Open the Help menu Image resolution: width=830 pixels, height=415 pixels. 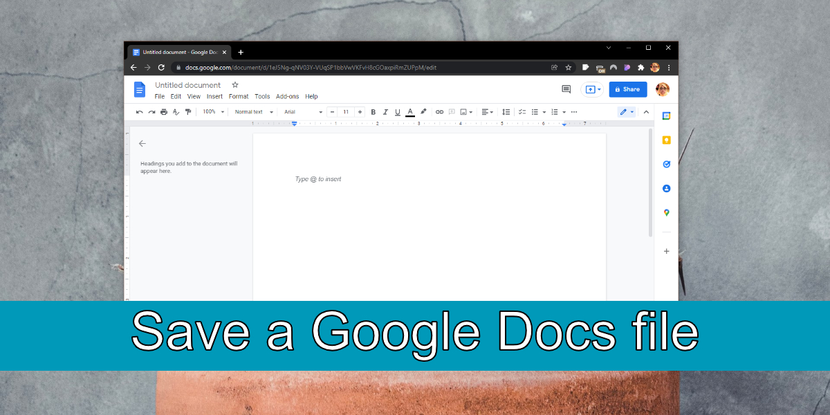[x=311, y=97]
